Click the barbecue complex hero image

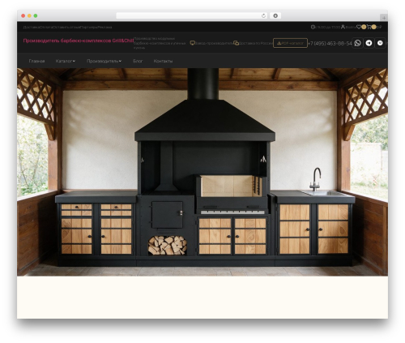(202, 172)
